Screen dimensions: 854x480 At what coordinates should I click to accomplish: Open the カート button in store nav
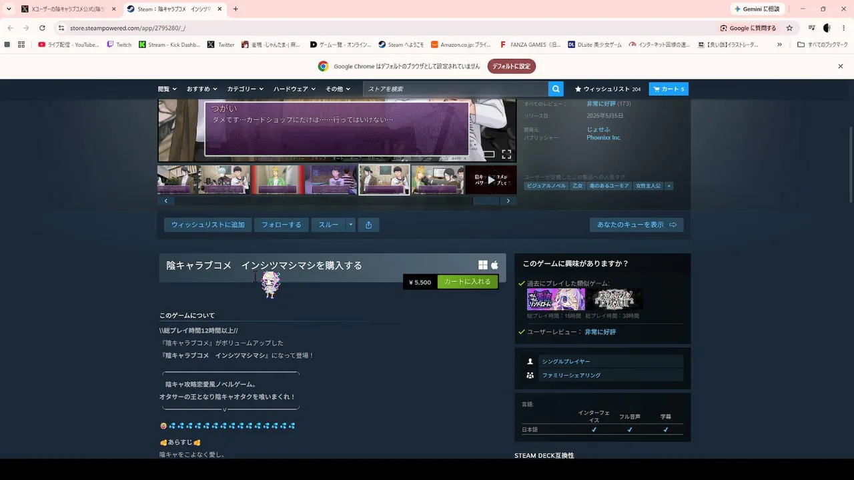[x=669, y=89]
